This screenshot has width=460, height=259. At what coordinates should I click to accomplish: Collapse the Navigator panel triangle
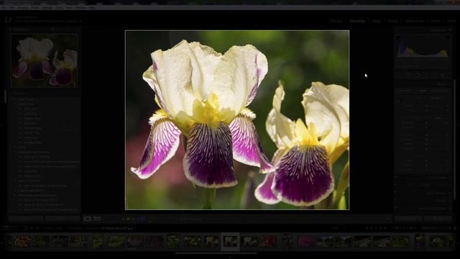click(10, 29)
